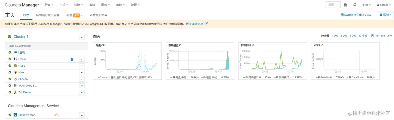Image resolution: width=394 pixels, height=120 pixels.
Task: Open the 备份 menu
Action: pyautogui.click(x=120, y=5)
